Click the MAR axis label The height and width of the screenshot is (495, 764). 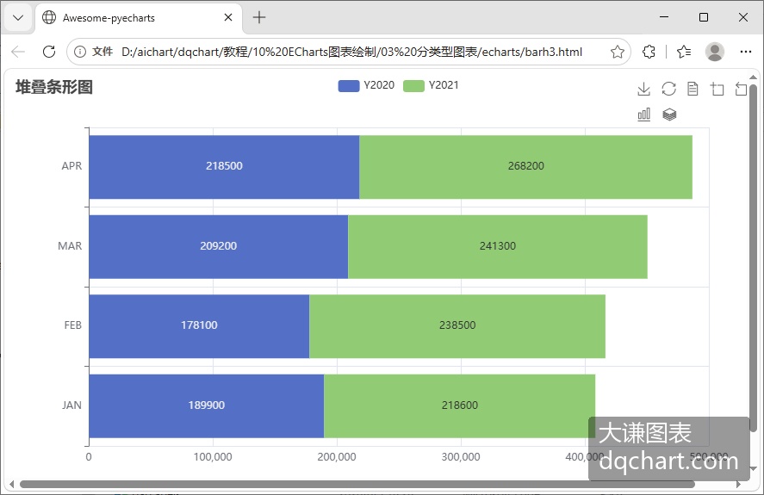(70, 246)
